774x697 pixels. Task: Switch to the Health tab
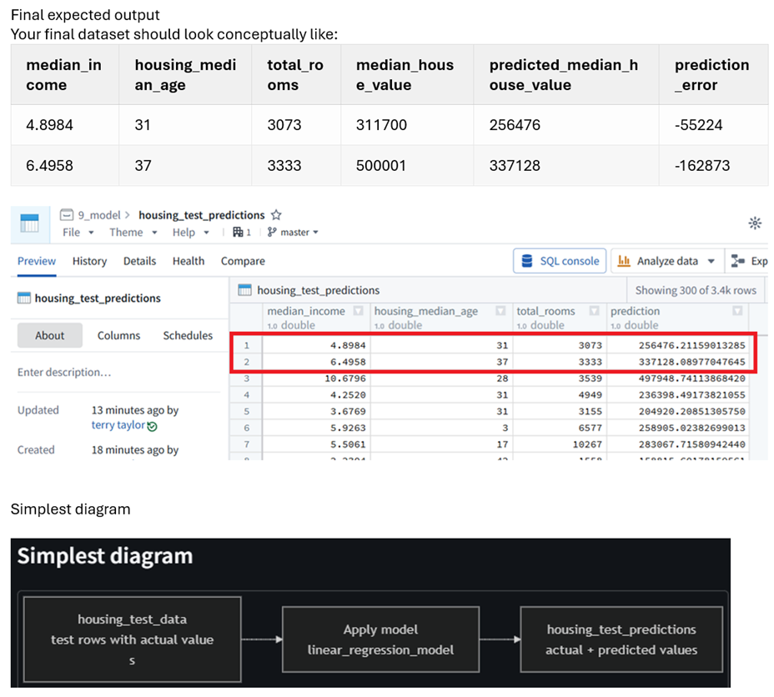pyautogui.click(x=188, y=261)
